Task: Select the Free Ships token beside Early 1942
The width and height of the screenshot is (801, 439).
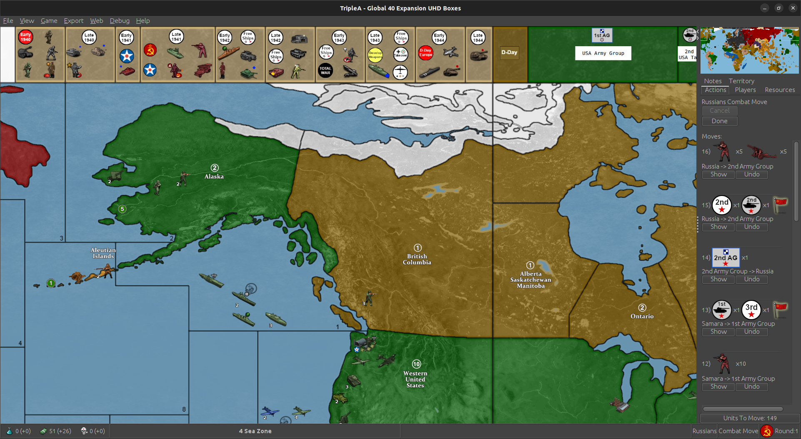Action: pyautogui.click(x=248, y=38)
